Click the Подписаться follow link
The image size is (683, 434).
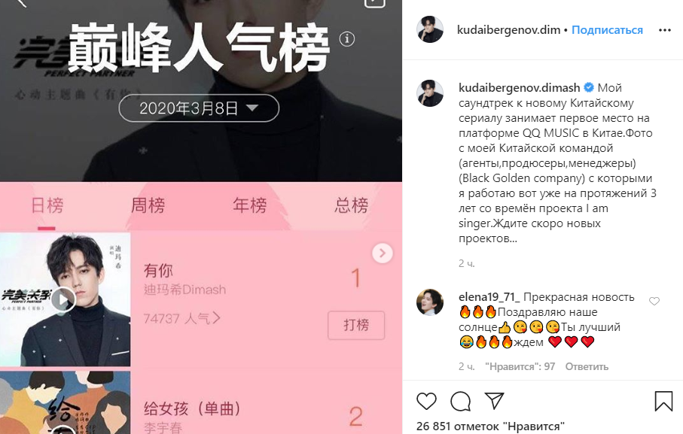tap(607, 30)
